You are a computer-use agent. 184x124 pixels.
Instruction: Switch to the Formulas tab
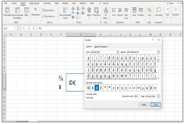click(47, 3)
